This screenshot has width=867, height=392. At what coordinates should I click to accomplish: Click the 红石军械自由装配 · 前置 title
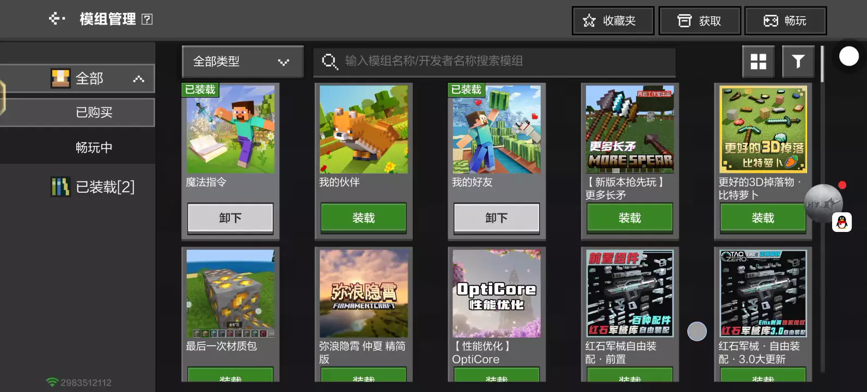(x=621, y=352)
